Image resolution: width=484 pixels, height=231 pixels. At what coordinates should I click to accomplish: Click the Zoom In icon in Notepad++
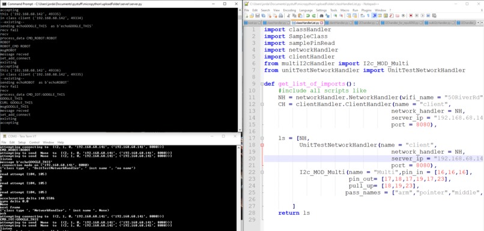click(335, 16)
